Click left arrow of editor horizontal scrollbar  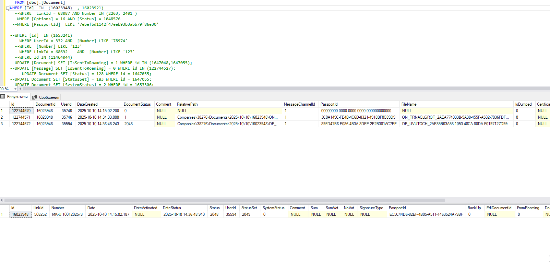pos(21,89)
